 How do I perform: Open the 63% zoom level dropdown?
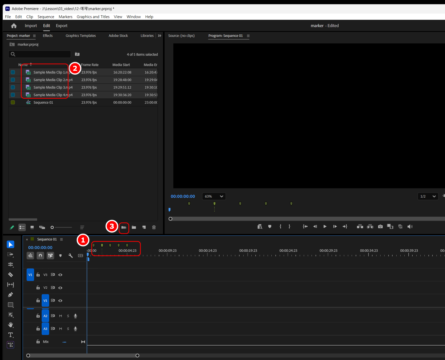coord(214,196)
